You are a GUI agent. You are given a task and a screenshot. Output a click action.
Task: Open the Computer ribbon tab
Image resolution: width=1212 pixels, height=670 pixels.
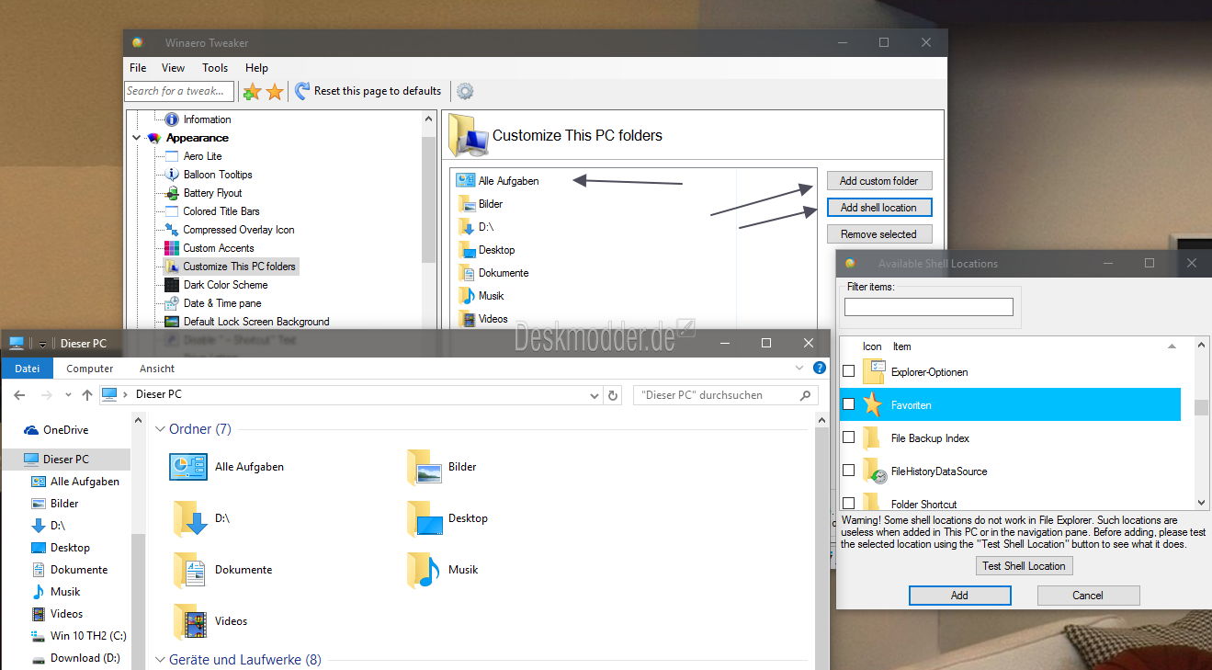click(x=90, y=369)
